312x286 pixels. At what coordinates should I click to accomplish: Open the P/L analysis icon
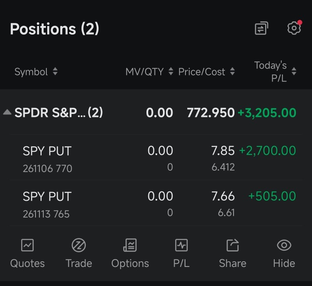[x=181, y=245]
